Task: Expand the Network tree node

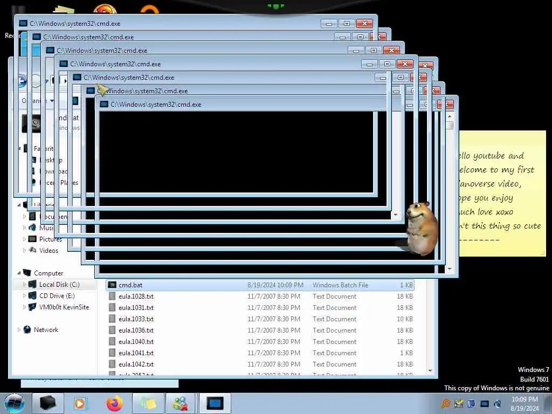Action: (19, 329)
